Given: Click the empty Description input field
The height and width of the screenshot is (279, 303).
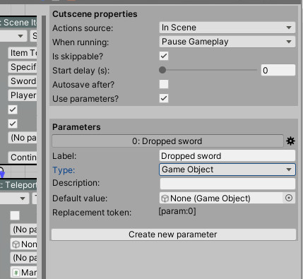Looking at the screenshot, I should tap(227, 184).
